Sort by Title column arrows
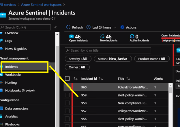 tap(128, 79)
